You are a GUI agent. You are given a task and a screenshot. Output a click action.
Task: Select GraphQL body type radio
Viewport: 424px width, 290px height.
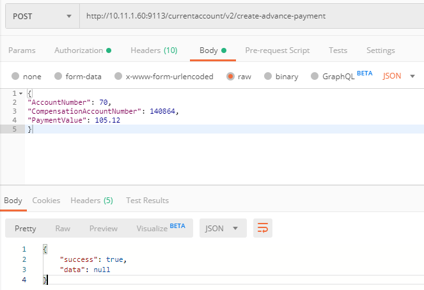coord(314,77)
